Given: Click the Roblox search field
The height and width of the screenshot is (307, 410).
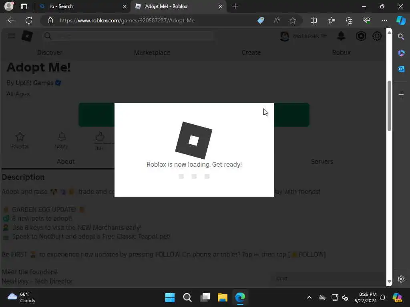Looking at the screenshot, I should click(x=128, y=36).
